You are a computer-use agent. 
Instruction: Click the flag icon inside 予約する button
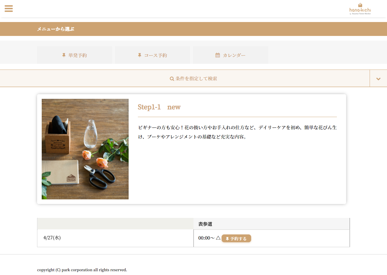pos(228,238)
